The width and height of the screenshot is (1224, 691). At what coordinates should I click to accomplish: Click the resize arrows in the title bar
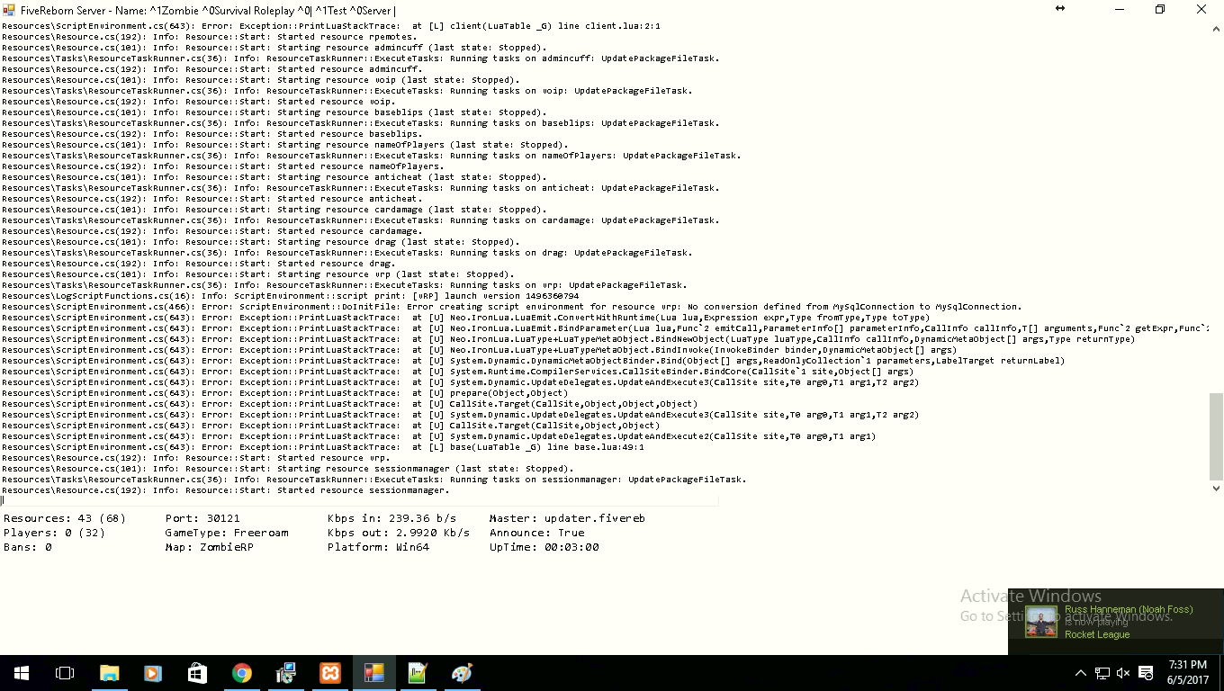1060,9
